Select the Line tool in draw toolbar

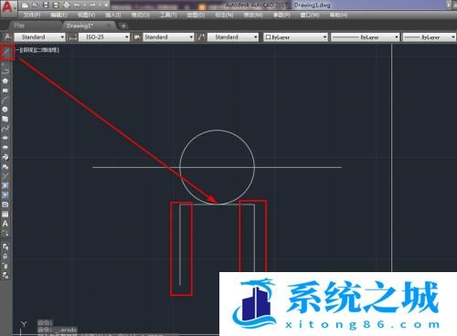[x=6, y=52]
